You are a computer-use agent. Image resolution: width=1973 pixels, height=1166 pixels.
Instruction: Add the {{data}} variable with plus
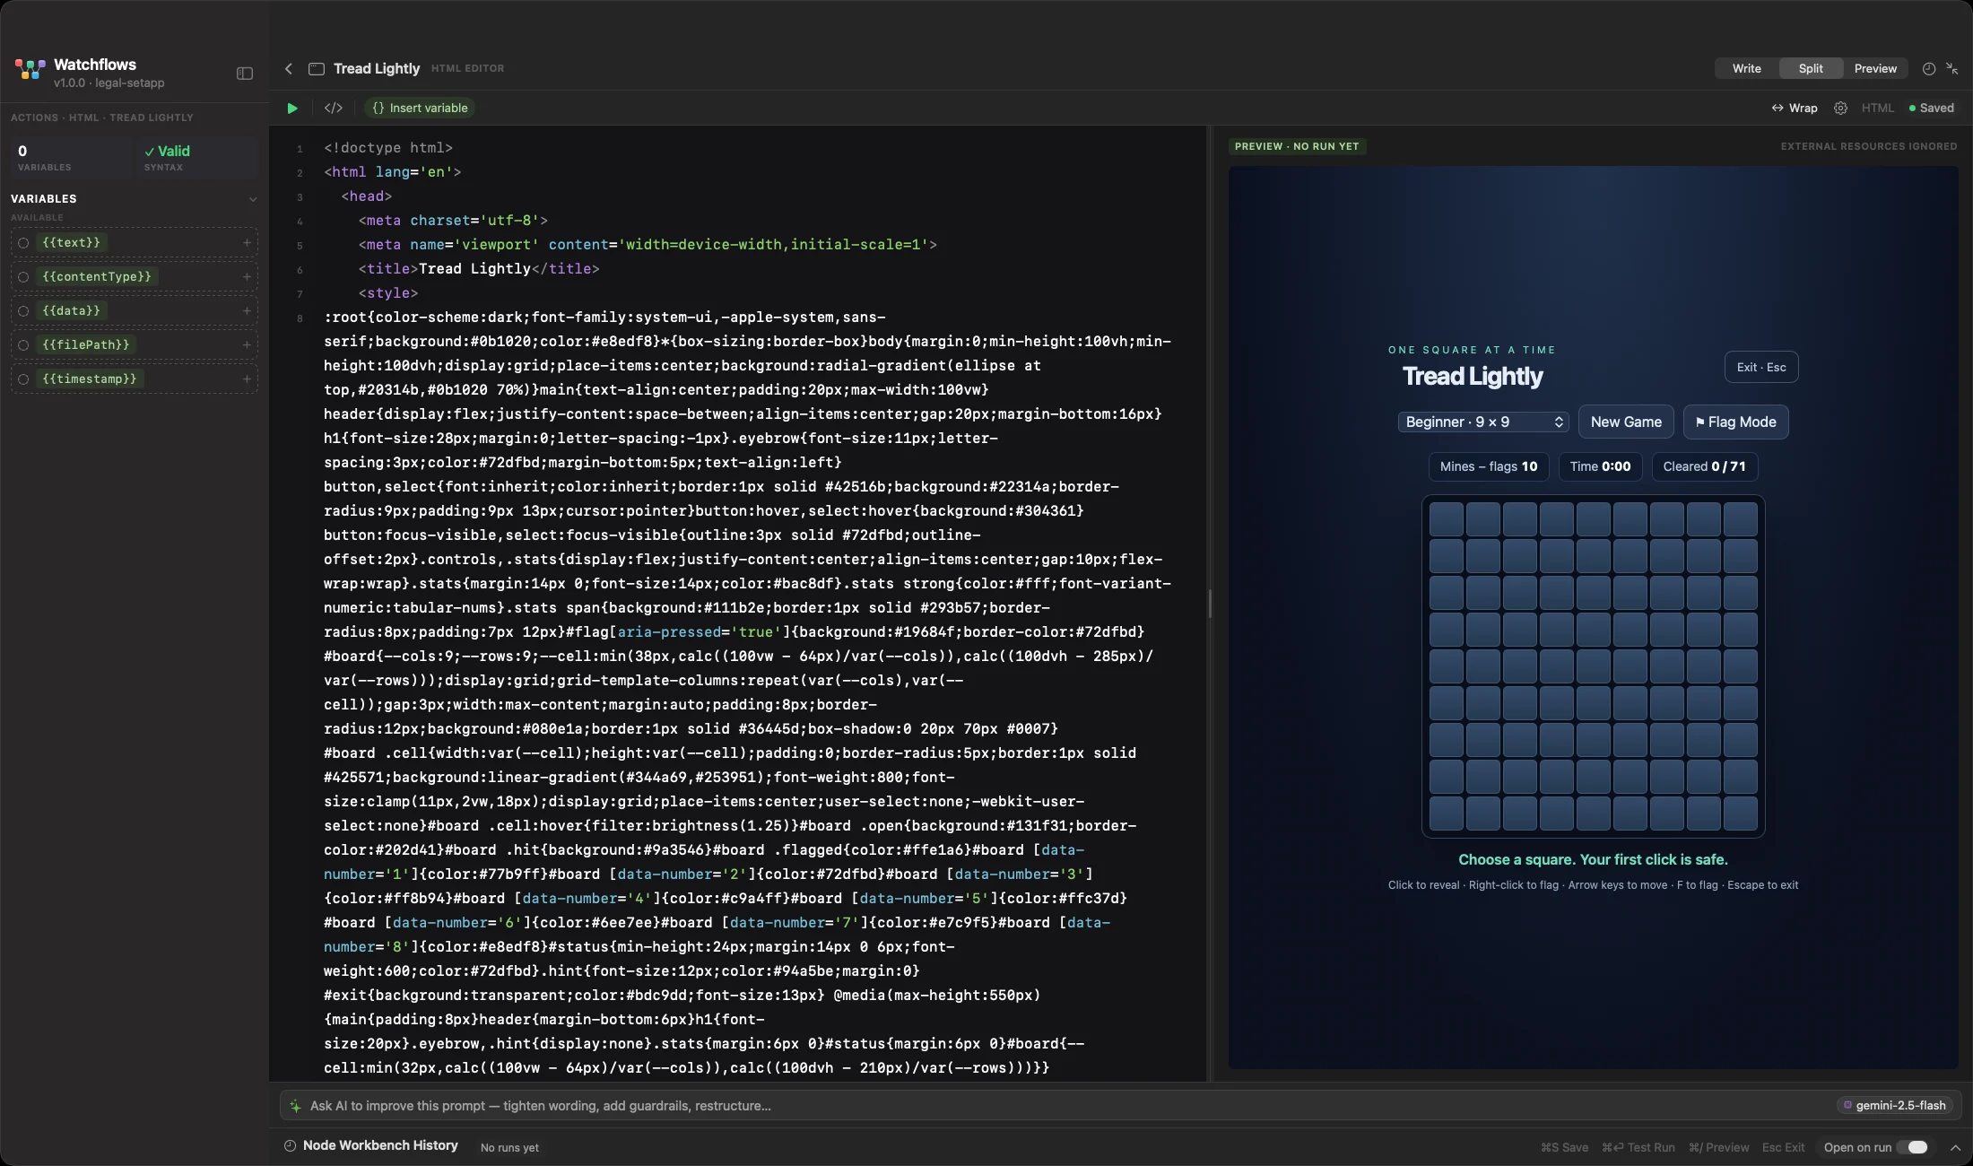(x=247, y=310)
